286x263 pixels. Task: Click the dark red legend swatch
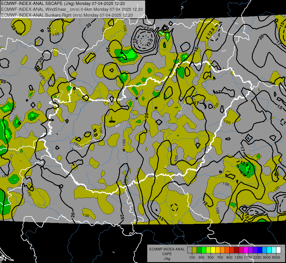click(236, 250)
